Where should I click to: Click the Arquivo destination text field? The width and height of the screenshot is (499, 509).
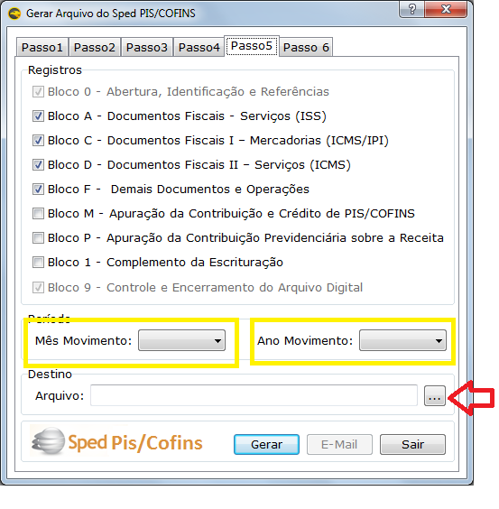[x=254, y=395]
